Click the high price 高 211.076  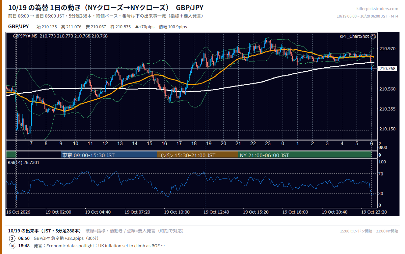tap(71, 27)
